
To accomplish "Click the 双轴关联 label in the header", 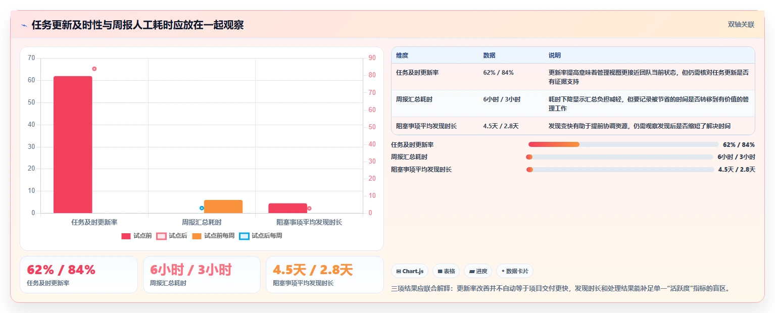I will tap(741, 24).
